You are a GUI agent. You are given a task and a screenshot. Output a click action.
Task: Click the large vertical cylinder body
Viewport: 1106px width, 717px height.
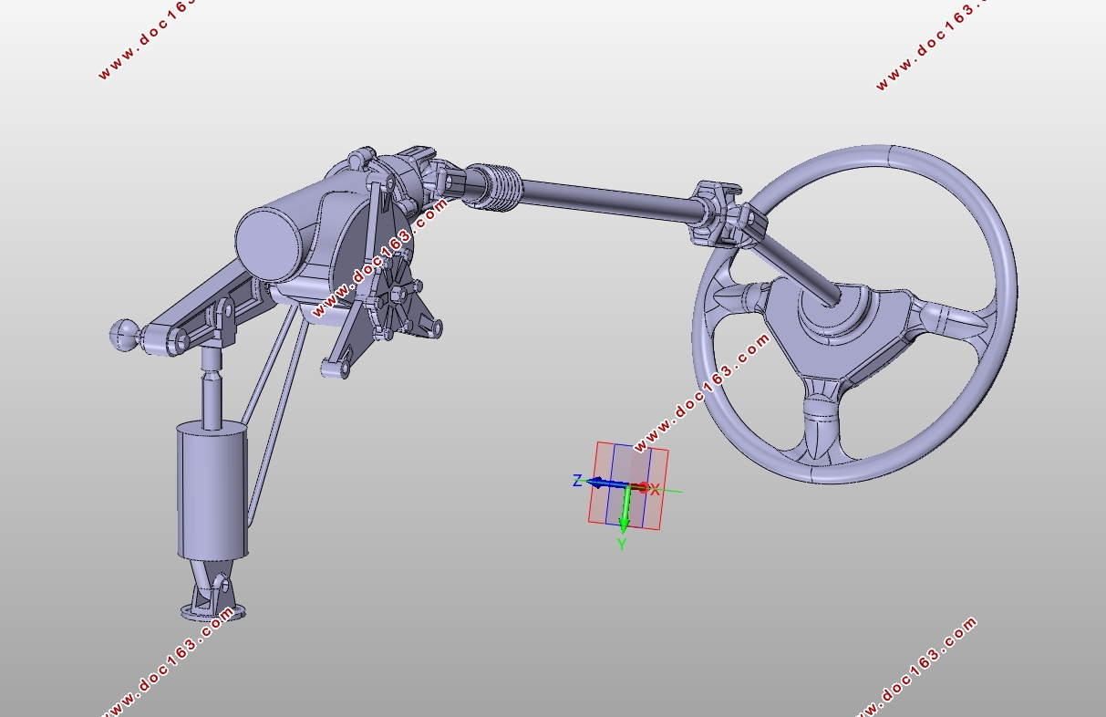tap(212, 491)
